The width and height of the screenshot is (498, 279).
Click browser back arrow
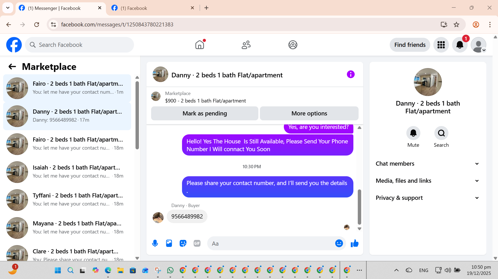9,25
